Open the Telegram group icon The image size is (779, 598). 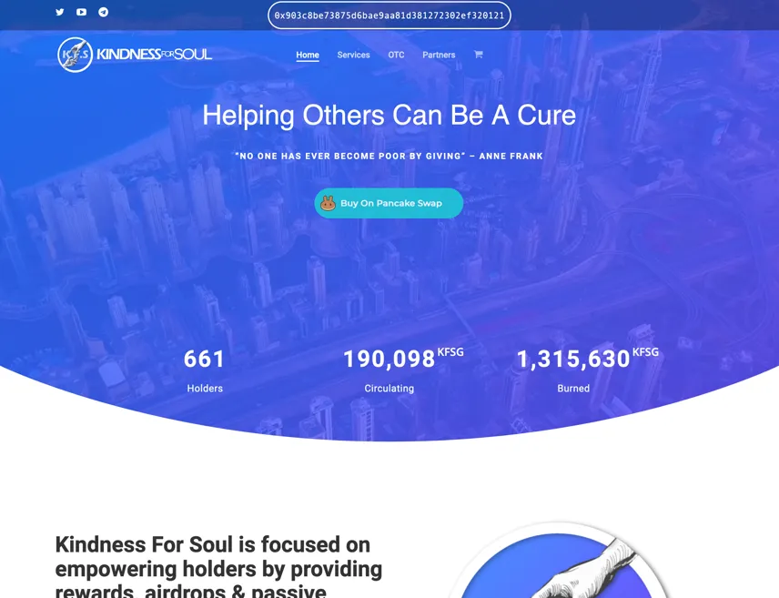coord(104,12)
